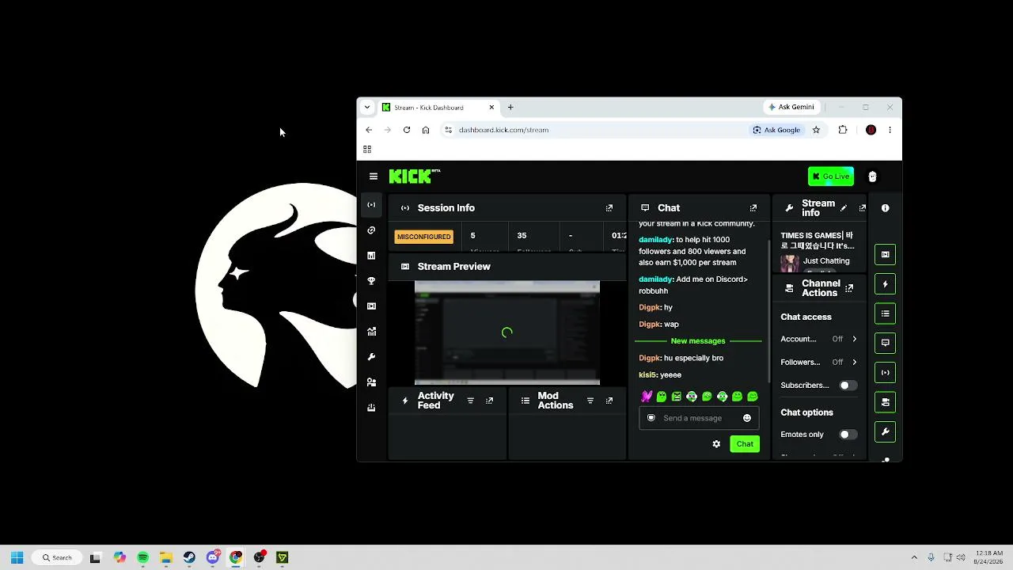
Task: Show hidden icons in the system tray
Action: coord(914,557)
